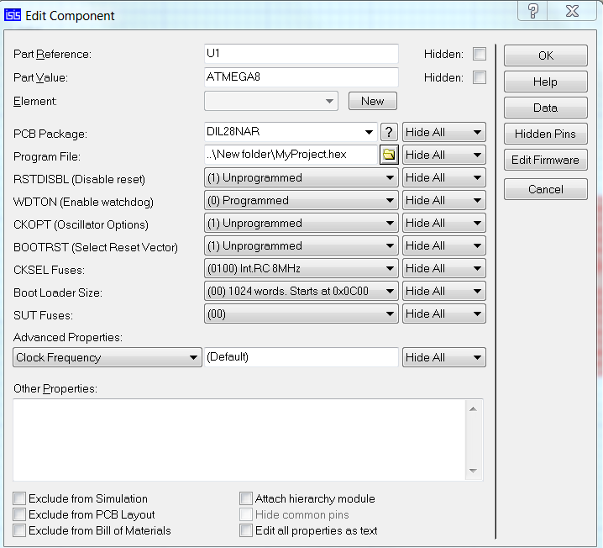Viewport: 603px width, 548px height.
Task: Click the OK button
Action: [x=546, y=55]
